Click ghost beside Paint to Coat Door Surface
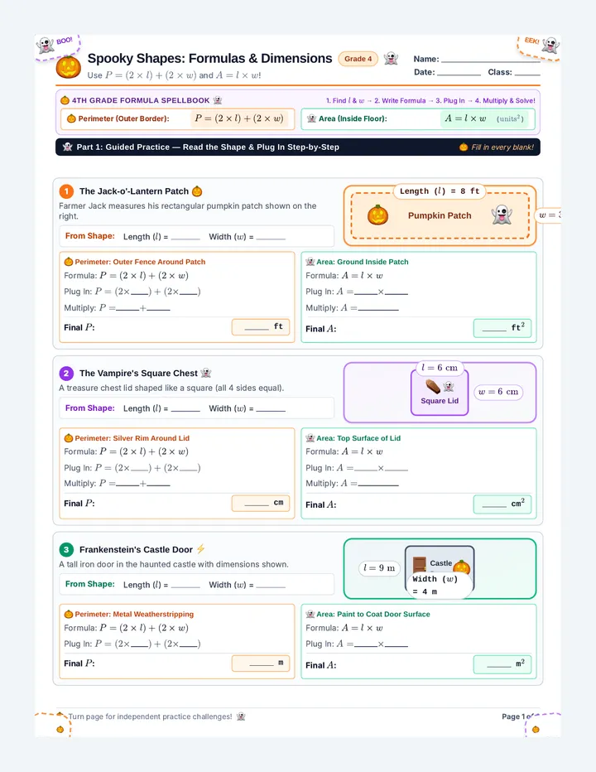The image size is (596, 772). point(310,615)
